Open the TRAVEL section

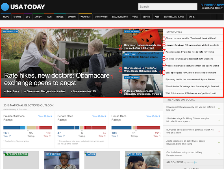[x=60, y=17]
